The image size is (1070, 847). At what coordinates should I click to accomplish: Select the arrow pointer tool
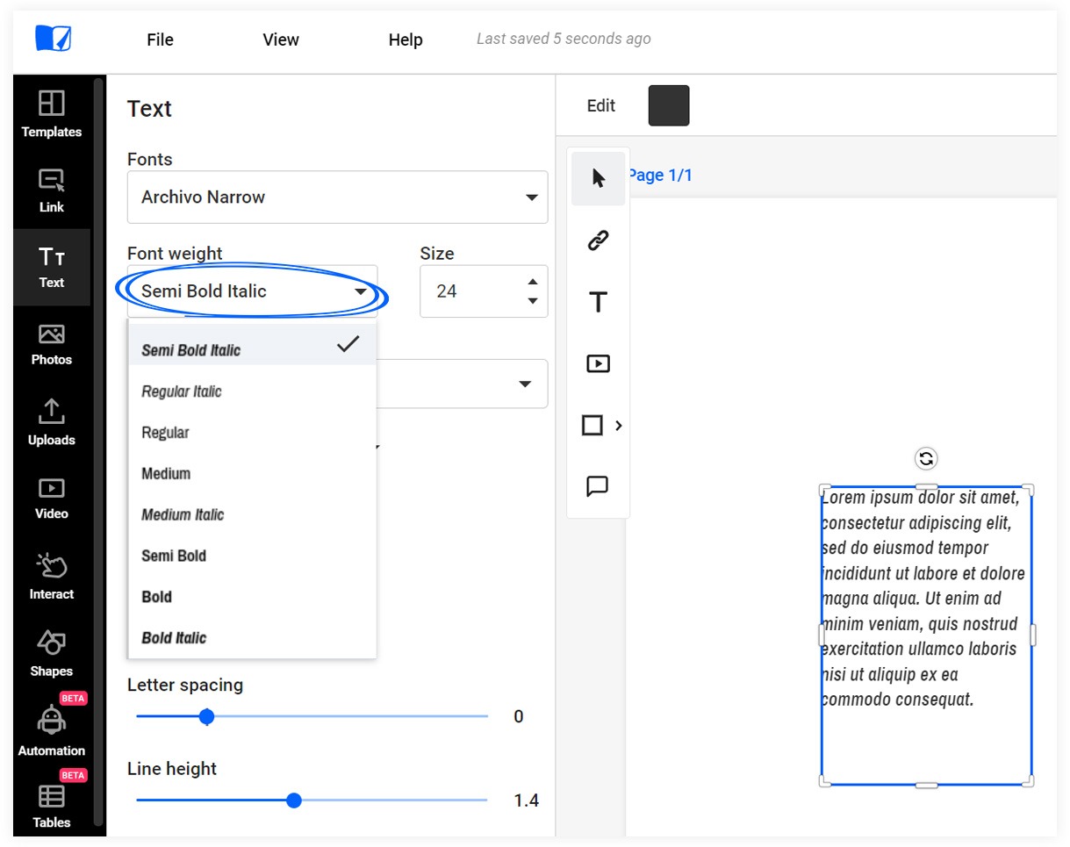tap(599, 179)
